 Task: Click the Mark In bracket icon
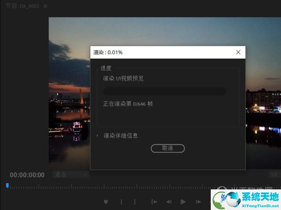(x=121, y=202)
